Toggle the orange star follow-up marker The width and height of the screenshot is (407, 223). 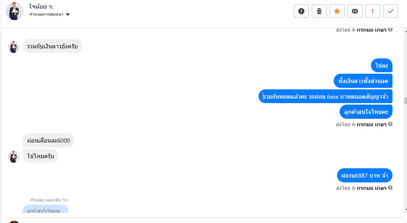coord(337,11)
